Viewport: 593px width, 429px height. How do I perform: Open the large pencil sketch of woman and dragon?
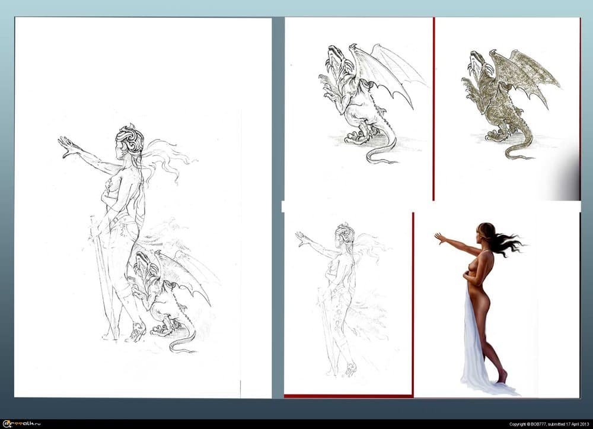coord(142,208)
